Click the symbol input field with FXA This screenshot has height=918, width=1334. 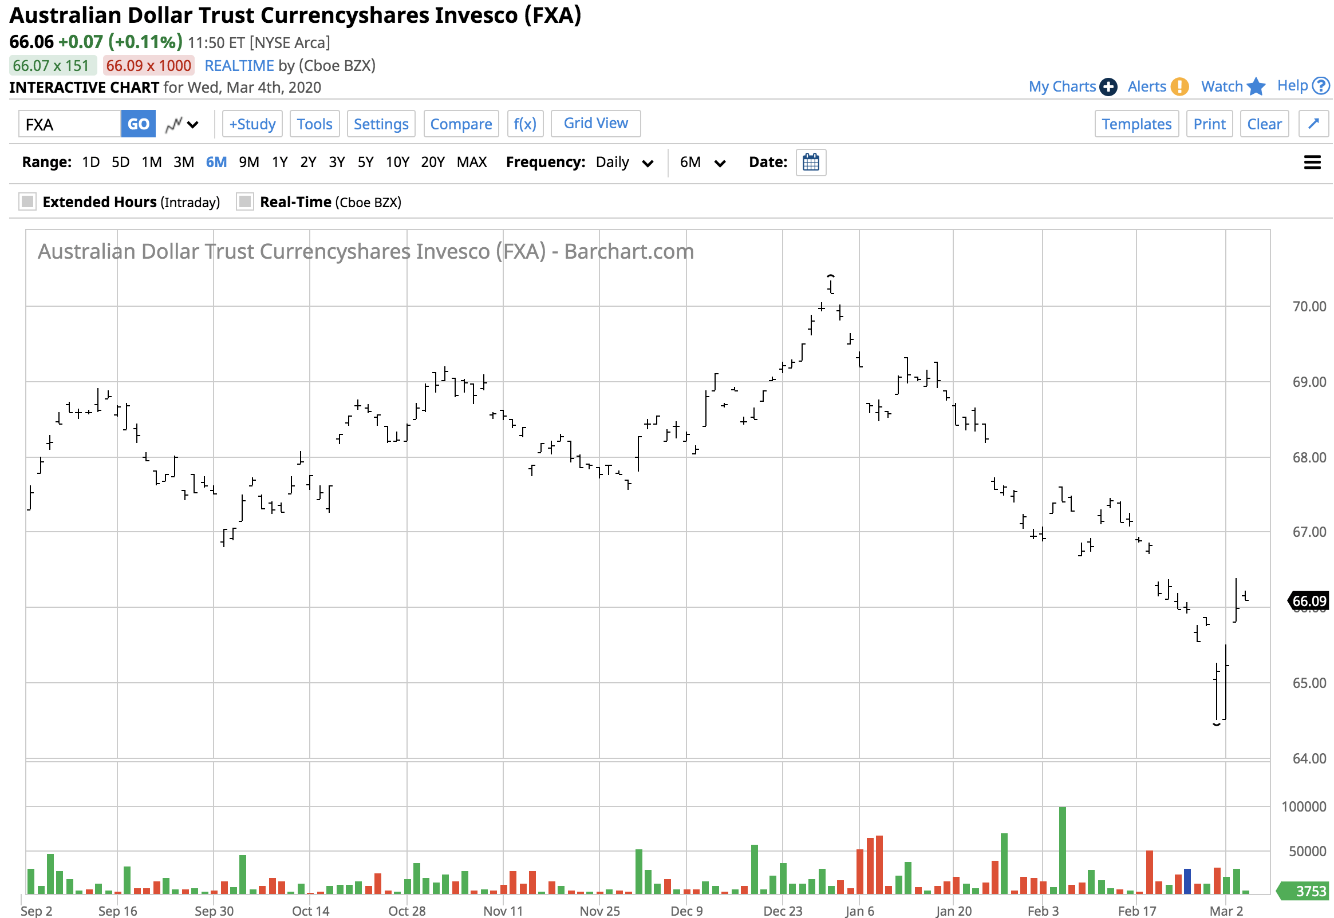[70, 124]
